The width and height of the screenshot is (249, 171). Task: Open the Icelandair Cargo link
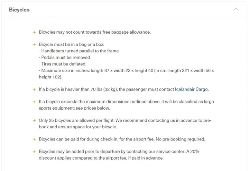pos(191,89)
